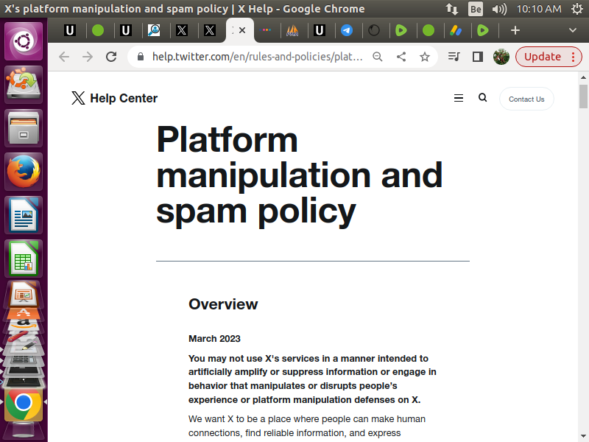This screenshot has height=442, width=589.
Task: Open the Chrome profile avatar menu
Action: (x=501, y=57)
